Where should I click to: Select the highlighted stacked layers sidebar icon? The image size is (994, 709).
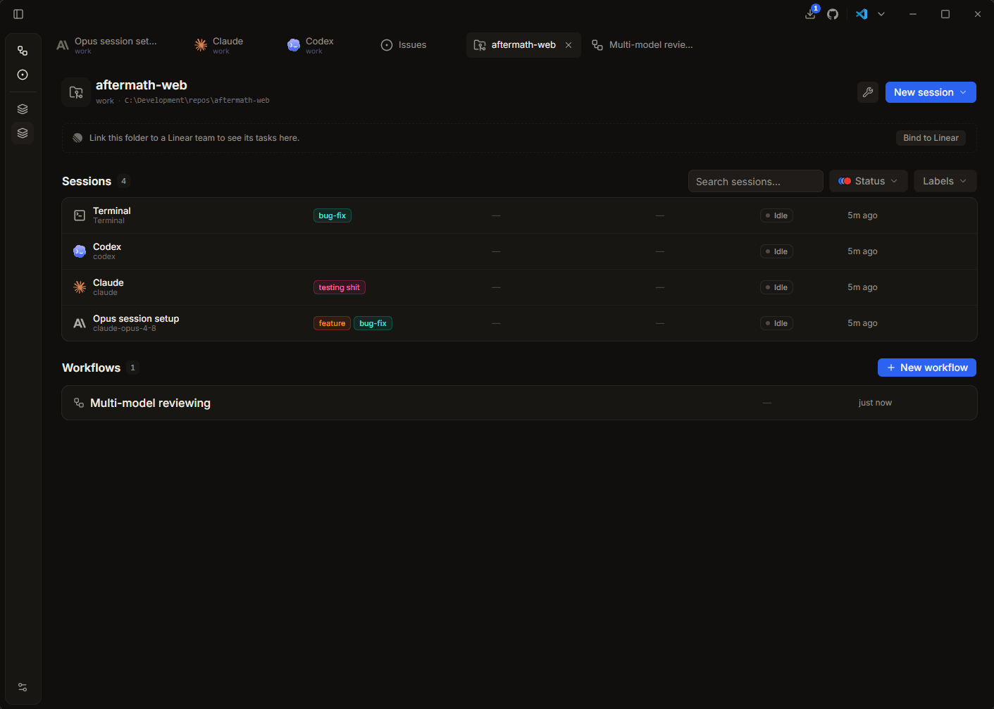pyautogui.click(x=23, y=133)
